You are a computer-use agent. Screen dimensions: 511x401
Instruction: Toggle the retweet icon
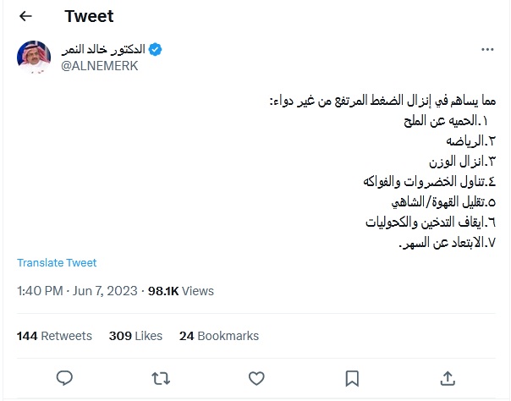coord(159,376)
